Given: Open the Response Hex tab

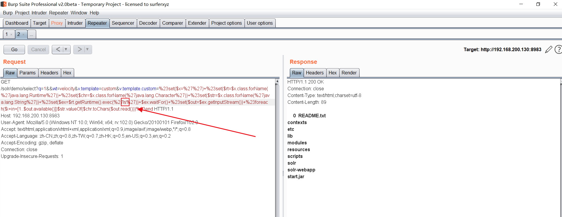Looking at the screenshot, I should (x=333, y=73).
